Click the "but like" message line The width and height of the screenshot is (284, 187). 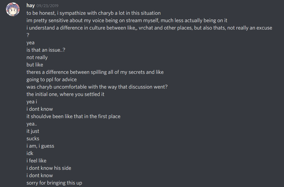35,65
